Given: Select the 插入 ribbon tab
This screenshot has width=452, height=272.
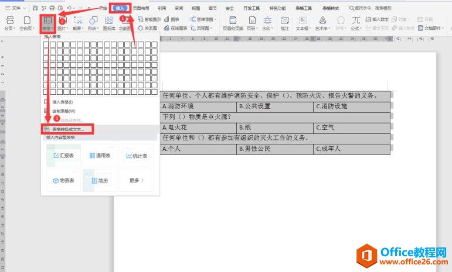Looking at the screenshot, I should (120, 8).
